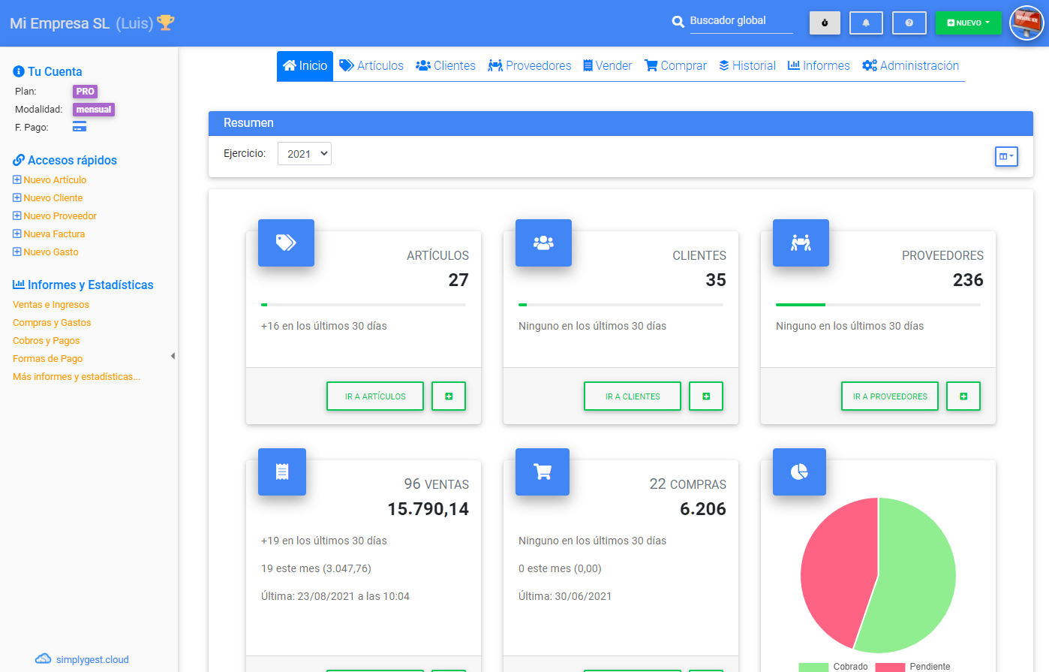This screenshot has height=672, width=1049.
Task: Click the Clientes group icon on its card
Action: (543, 243)
